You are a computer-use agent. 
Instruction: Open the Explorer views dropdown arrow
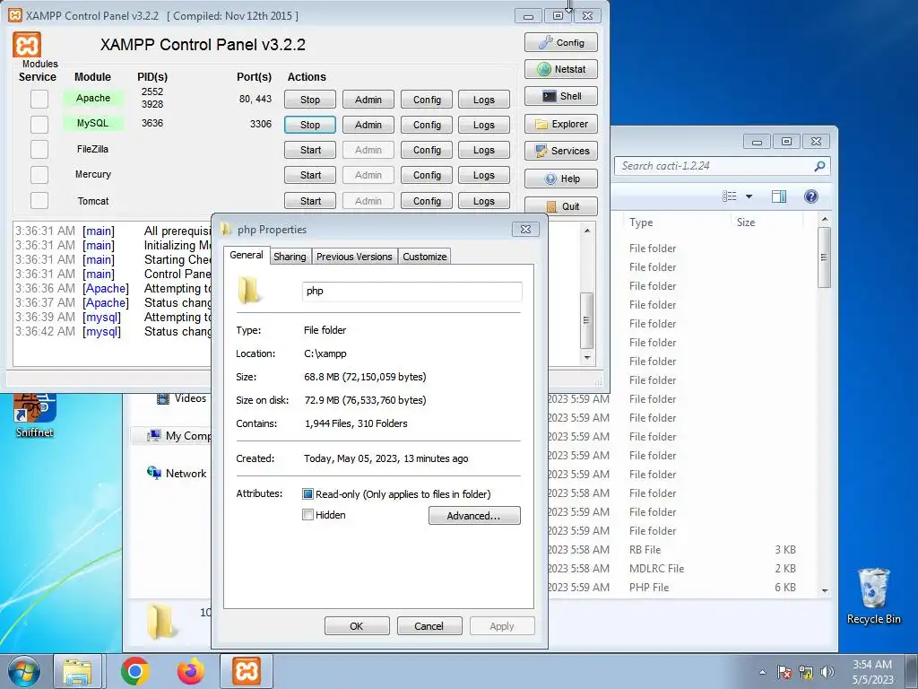click(749, 196)
